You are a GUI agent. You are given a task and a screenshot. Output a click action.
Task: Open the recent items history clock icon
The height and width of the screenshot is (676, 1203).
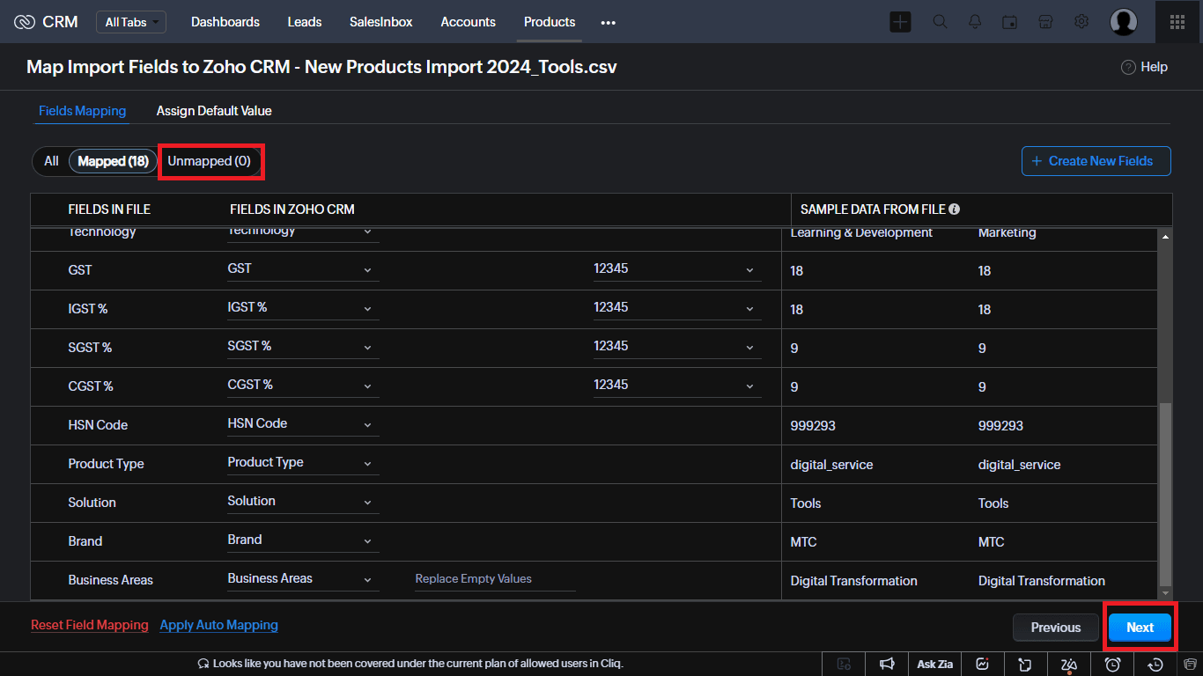tap(1156, 665)
